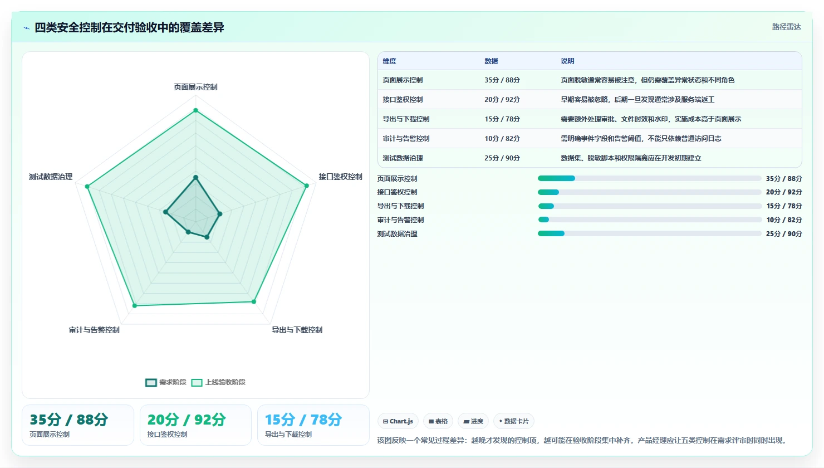Click outer radar point on 导出与下载控制 axis
This screenshot has width=824, height=468.
pyautogui.click(x=254, y=301)
